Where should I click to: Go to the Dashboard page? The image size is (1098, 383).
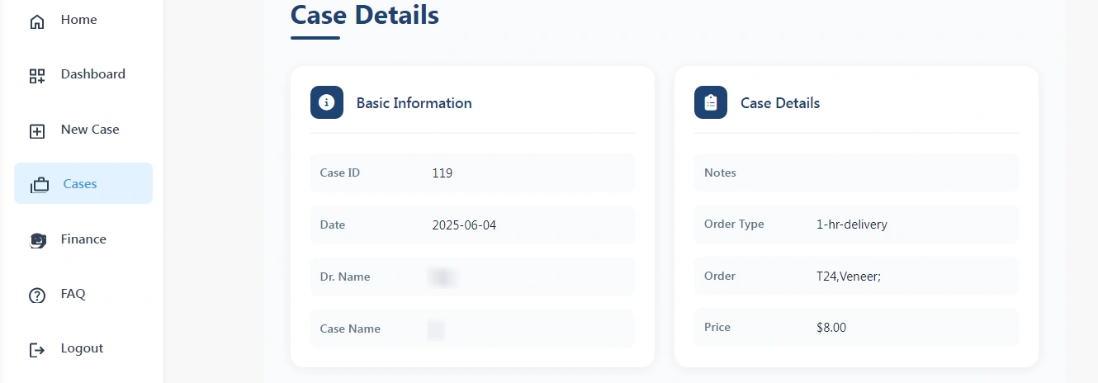click(92, 74)
